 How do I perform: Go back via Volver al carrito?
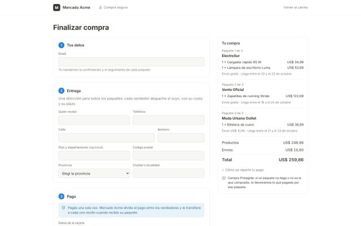pyautogui.click(x=296, y=7)
